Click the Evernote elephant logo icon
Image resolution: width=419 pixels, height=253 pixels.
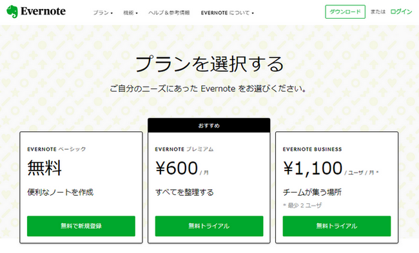[x=12, y=11]
